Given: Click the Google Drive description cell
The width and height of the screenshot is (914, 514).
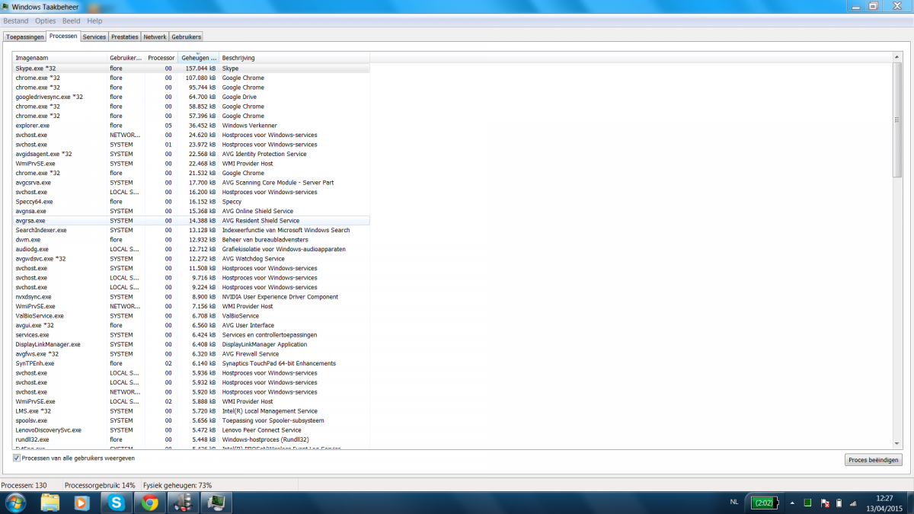Looking at the screenshot, I should pos(239,97).
